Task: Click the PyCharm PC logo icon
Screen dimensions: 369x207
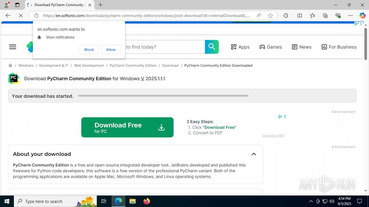Action: pyautogui.click(x=14, y=78)
